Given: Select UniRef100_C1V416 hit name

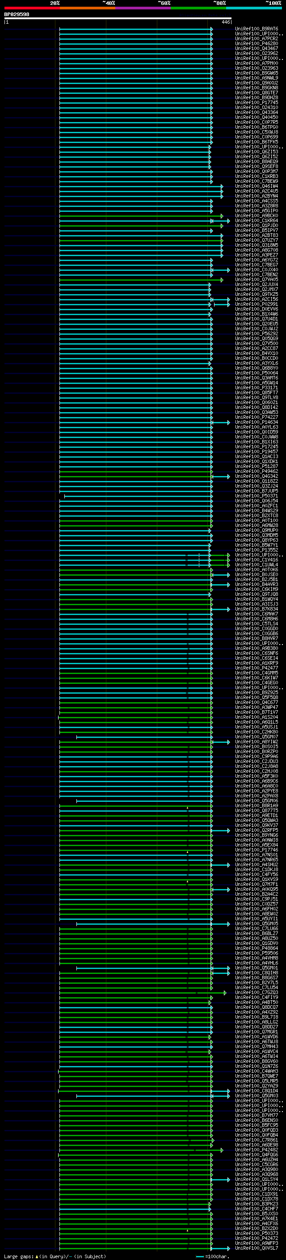Looking at the screenshot, I should (257, 560).
